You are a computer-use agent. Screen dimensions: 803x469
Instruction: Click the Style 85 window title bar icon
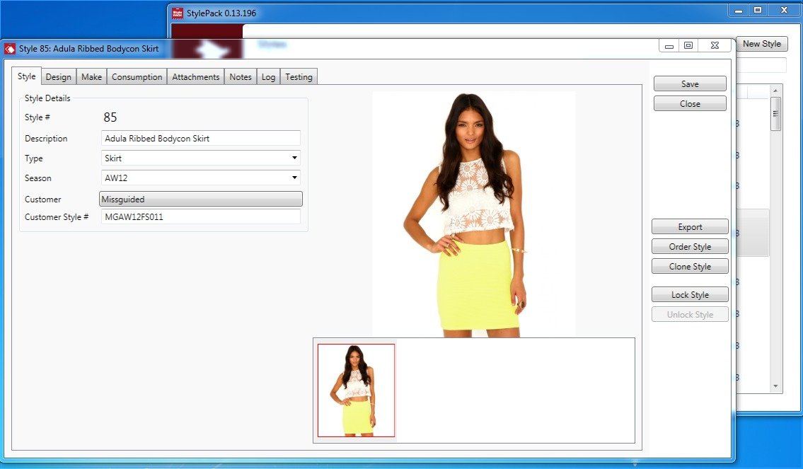pos(10,49)
